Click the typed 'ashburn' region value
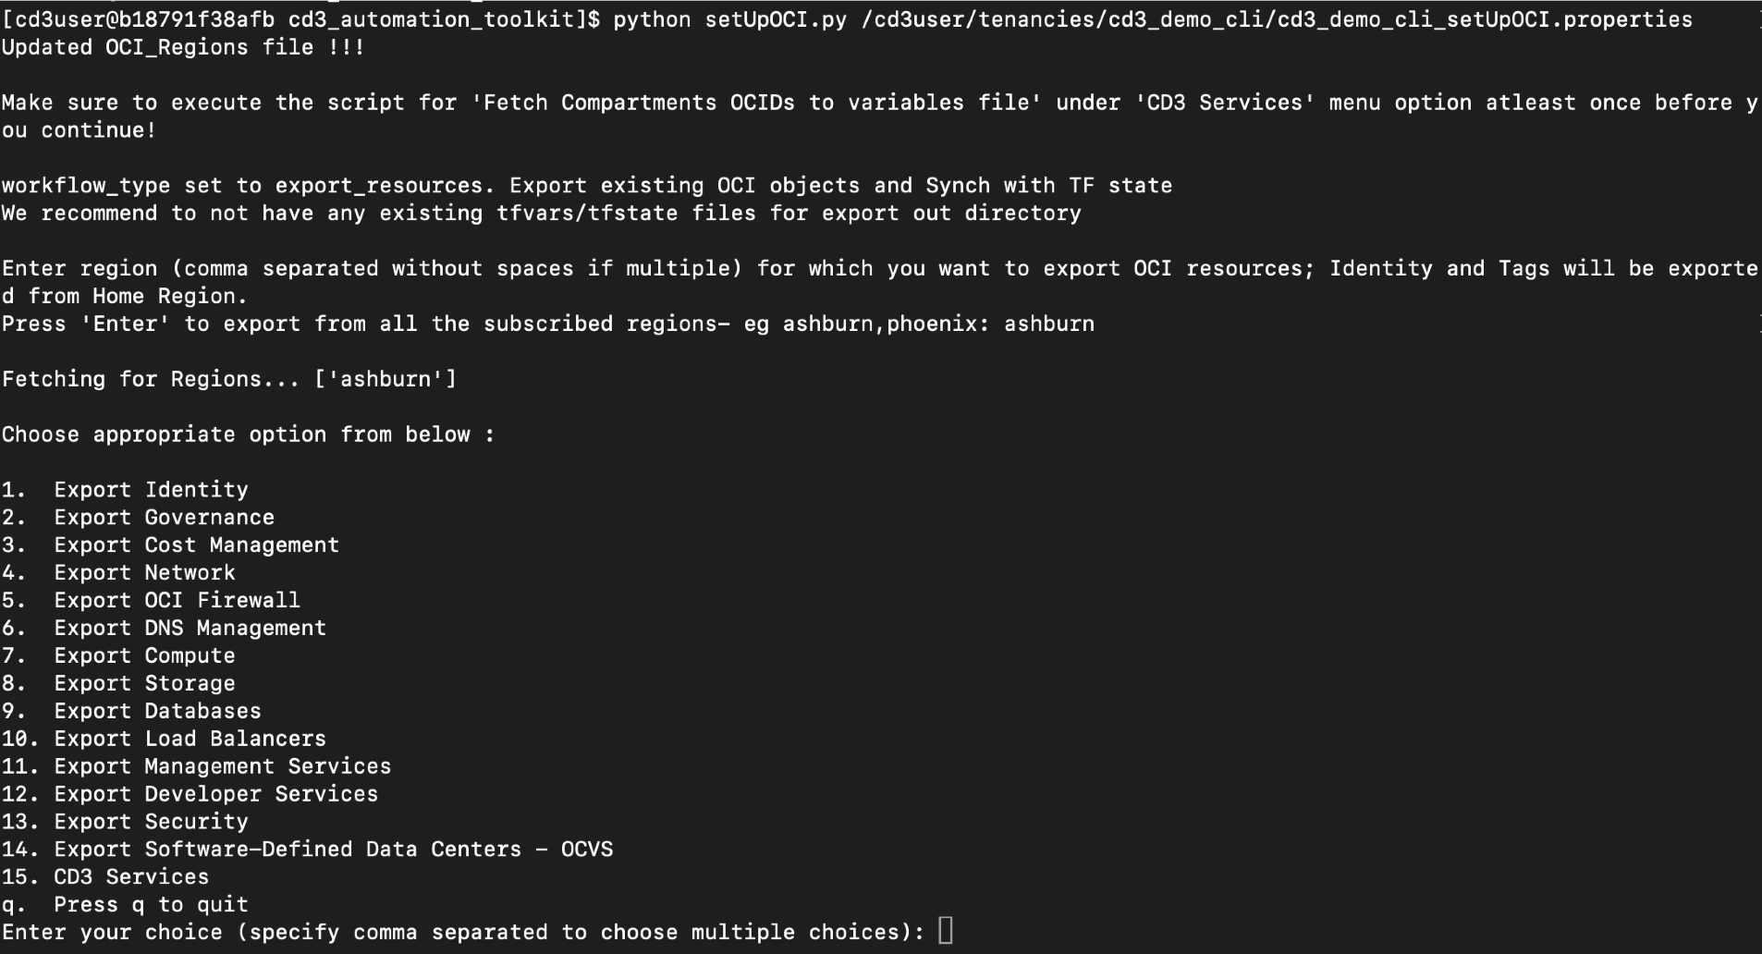1762x954 pixels. click(x=1049, y=324)
